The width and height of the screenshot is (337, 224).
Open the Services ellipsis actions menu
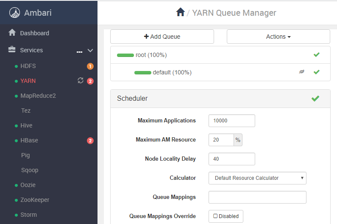[80, 52]
